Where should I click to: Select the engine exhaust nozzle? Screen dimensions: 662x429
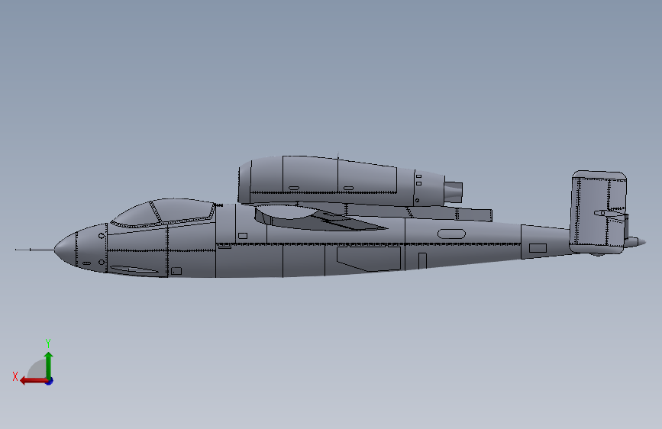pos(454,192)
